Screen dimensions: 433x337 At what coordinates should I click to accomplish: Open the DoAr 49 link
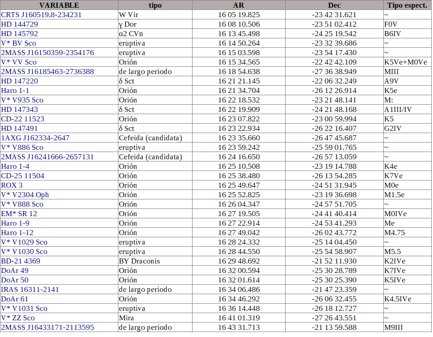(x=14, y=270)
